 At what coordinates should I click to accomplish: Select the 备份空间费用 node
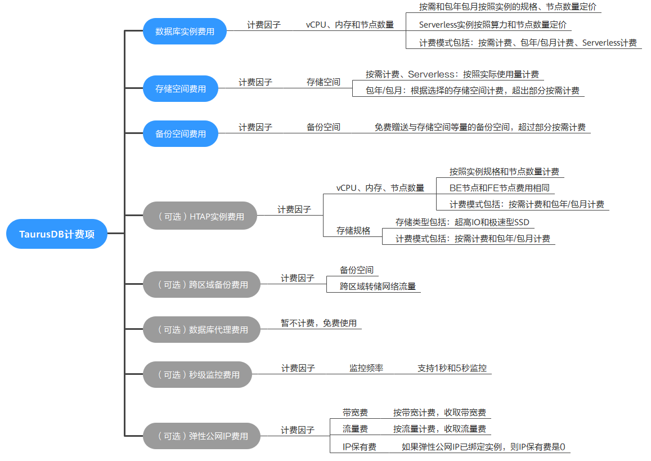pos(181,134)
